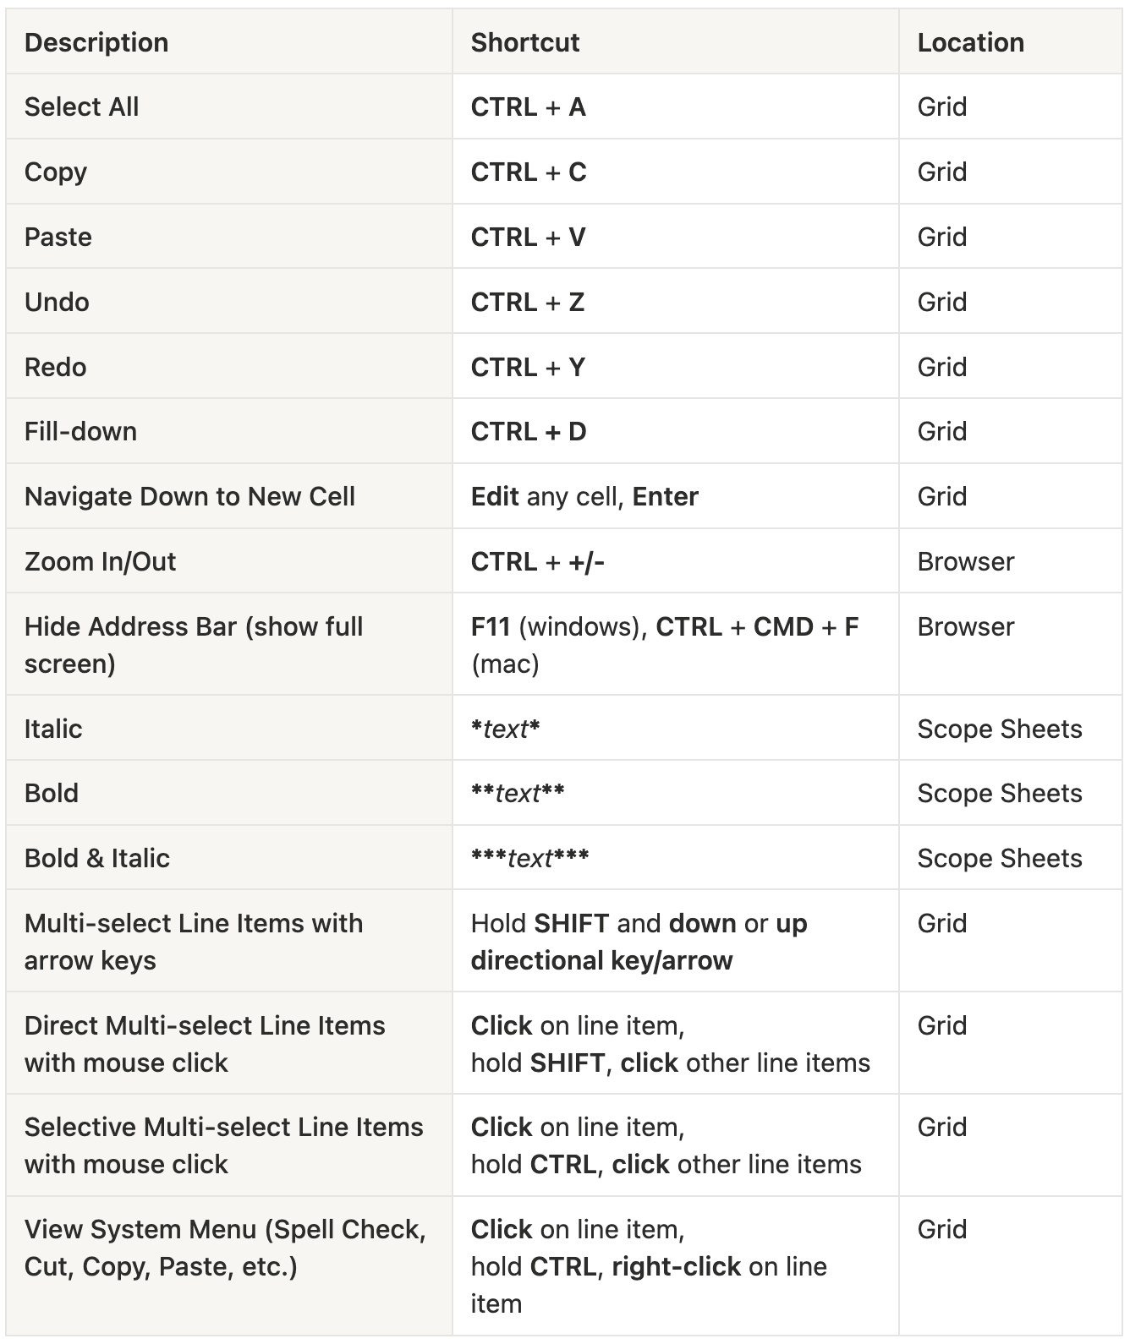
Task: Click the Fill-down row label
Action: [80, 432]
